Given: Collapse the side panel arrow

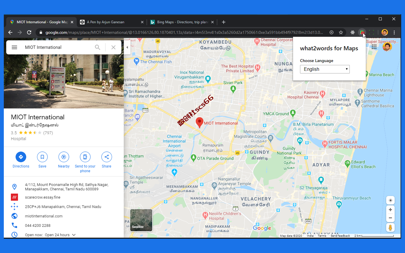Looking at the screenshot, I should pyautogui.click(x=127, y=47).
